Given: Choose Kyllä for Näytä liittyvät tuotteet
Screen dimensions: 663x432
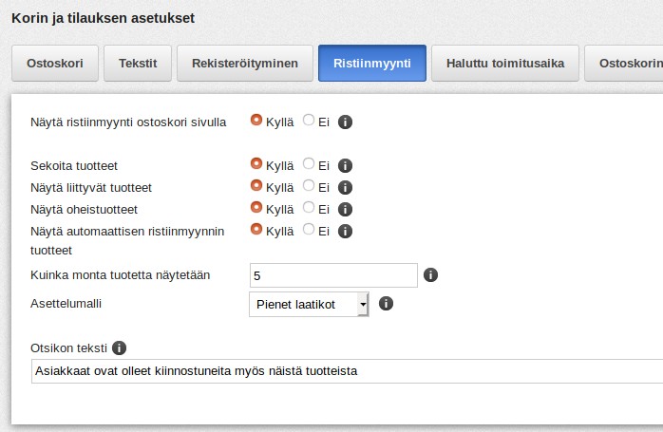Looking at the screenshot, I should 256,185.
